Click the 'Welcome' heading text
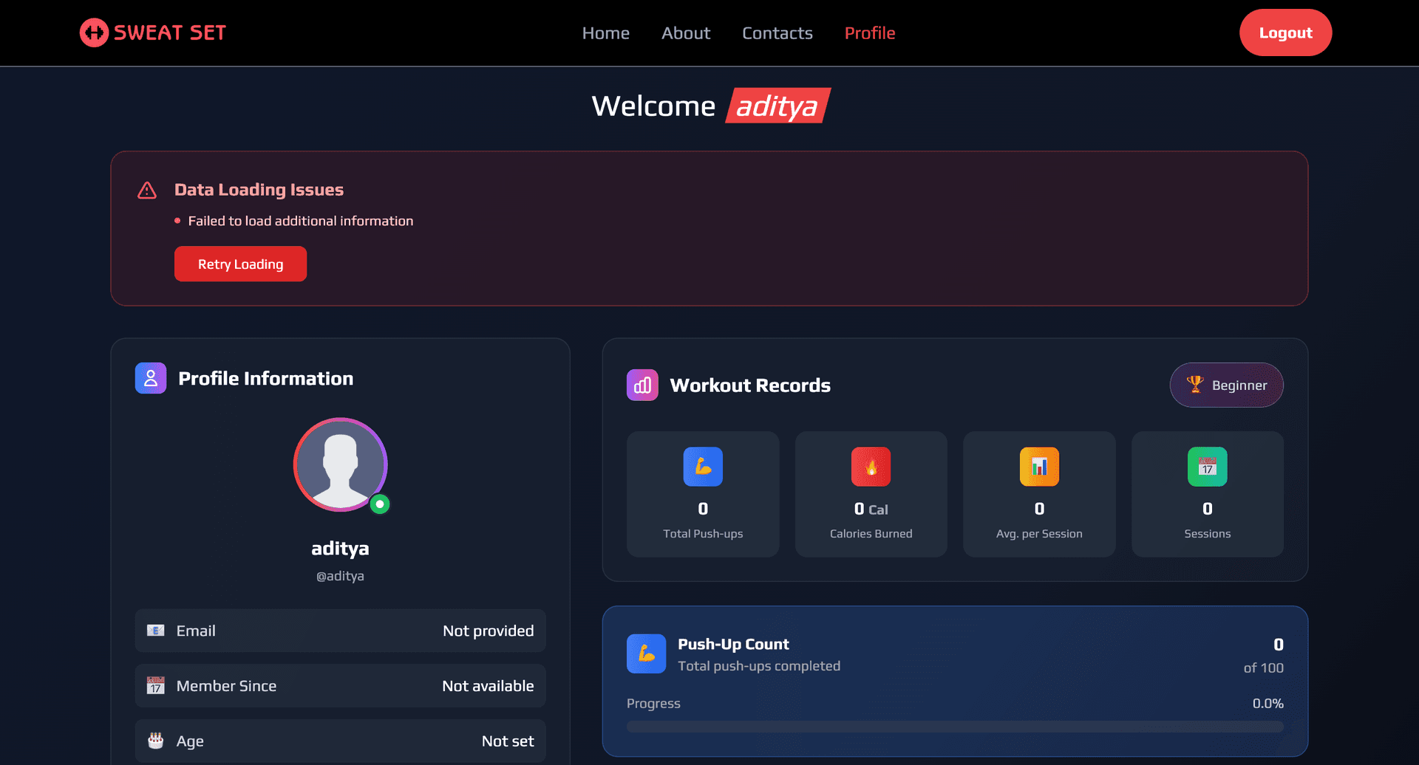 point(653,106)
